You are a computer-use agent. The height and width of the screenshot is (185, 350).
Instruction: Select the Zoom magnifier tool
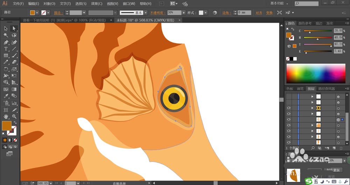[x=14, y=116]
